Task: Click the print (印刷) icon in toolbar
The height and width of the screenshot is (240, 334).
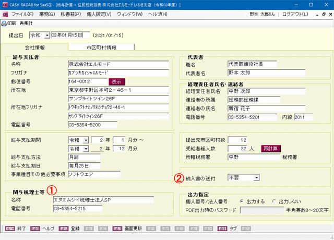Action: click(4, 23)
